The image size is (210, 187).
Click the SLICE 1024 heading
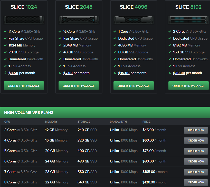pos(24,7)
